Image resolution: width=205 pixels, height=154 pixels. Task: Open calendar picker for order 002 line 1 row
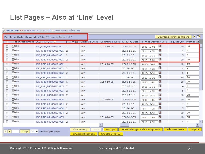[x=160, y=64]
